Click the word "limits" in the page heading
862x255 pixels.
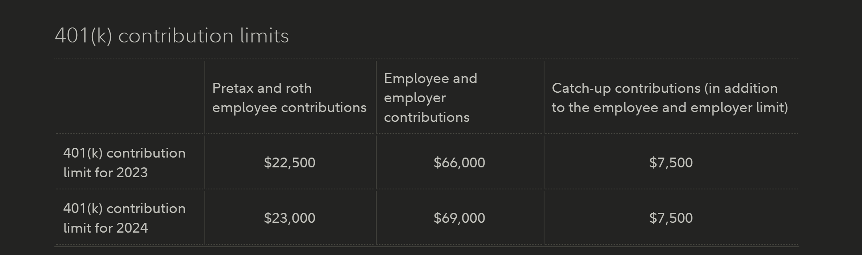pyautogui.click(x=264, y=36)
